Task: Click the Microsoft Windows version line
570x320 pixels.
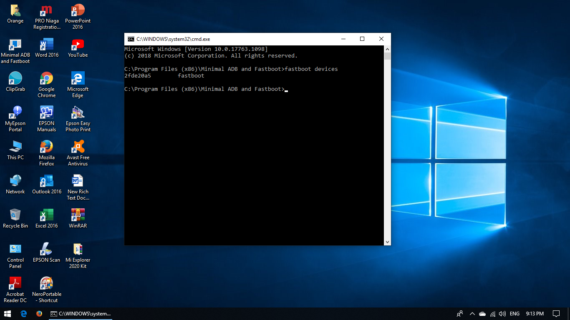Action: point(196,49)
